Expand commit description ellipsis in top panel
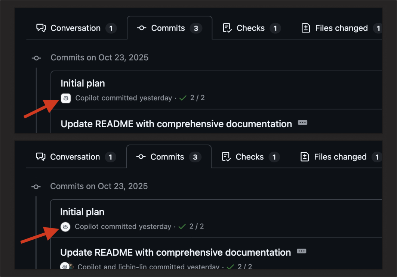The width and height of the screenshot is (397, 277). click(302, 123)
